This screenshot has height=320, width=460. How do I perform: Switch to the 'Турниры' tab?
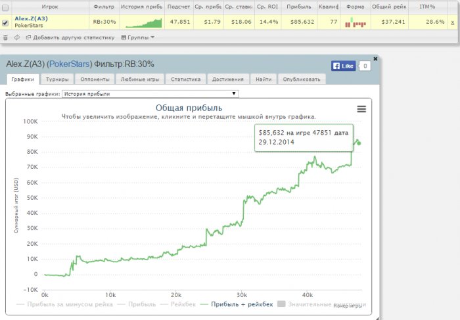pyautogui.click(x=56, y=79)
